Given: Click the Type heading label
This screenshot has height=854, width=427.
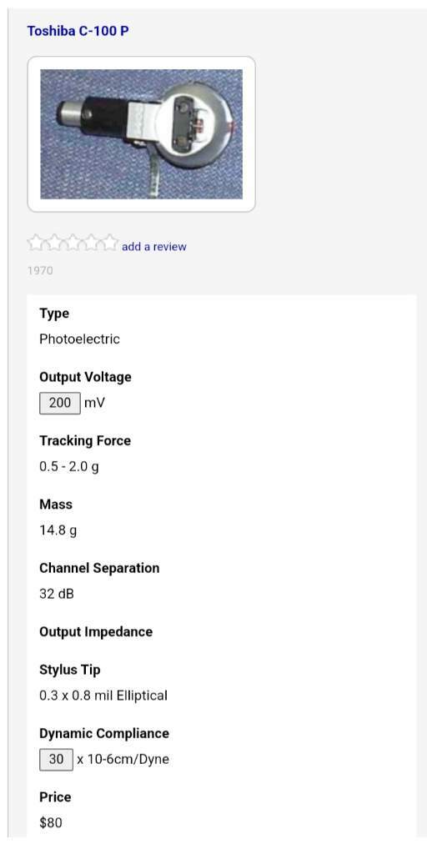Looking at the screenshot, I should click(x=54, y=314).
